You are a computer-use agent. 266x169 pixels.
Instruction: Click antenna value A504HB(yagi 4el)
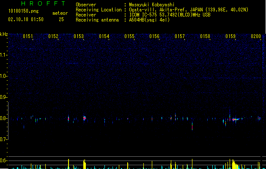tap(149, 20)
